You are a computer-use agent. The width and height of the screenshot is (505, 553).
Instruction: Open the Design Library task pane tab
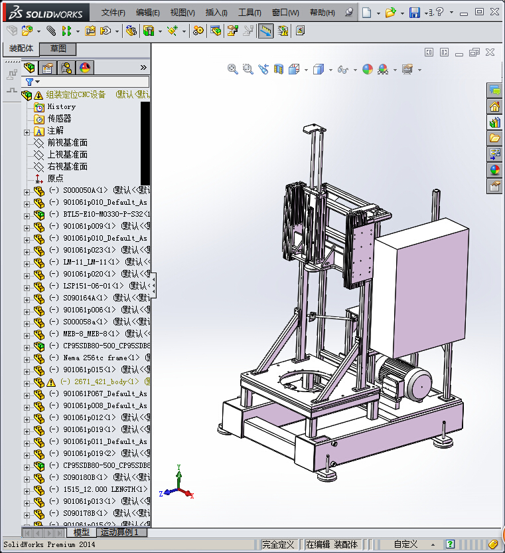pyautogui.click(x=494, y=122)
